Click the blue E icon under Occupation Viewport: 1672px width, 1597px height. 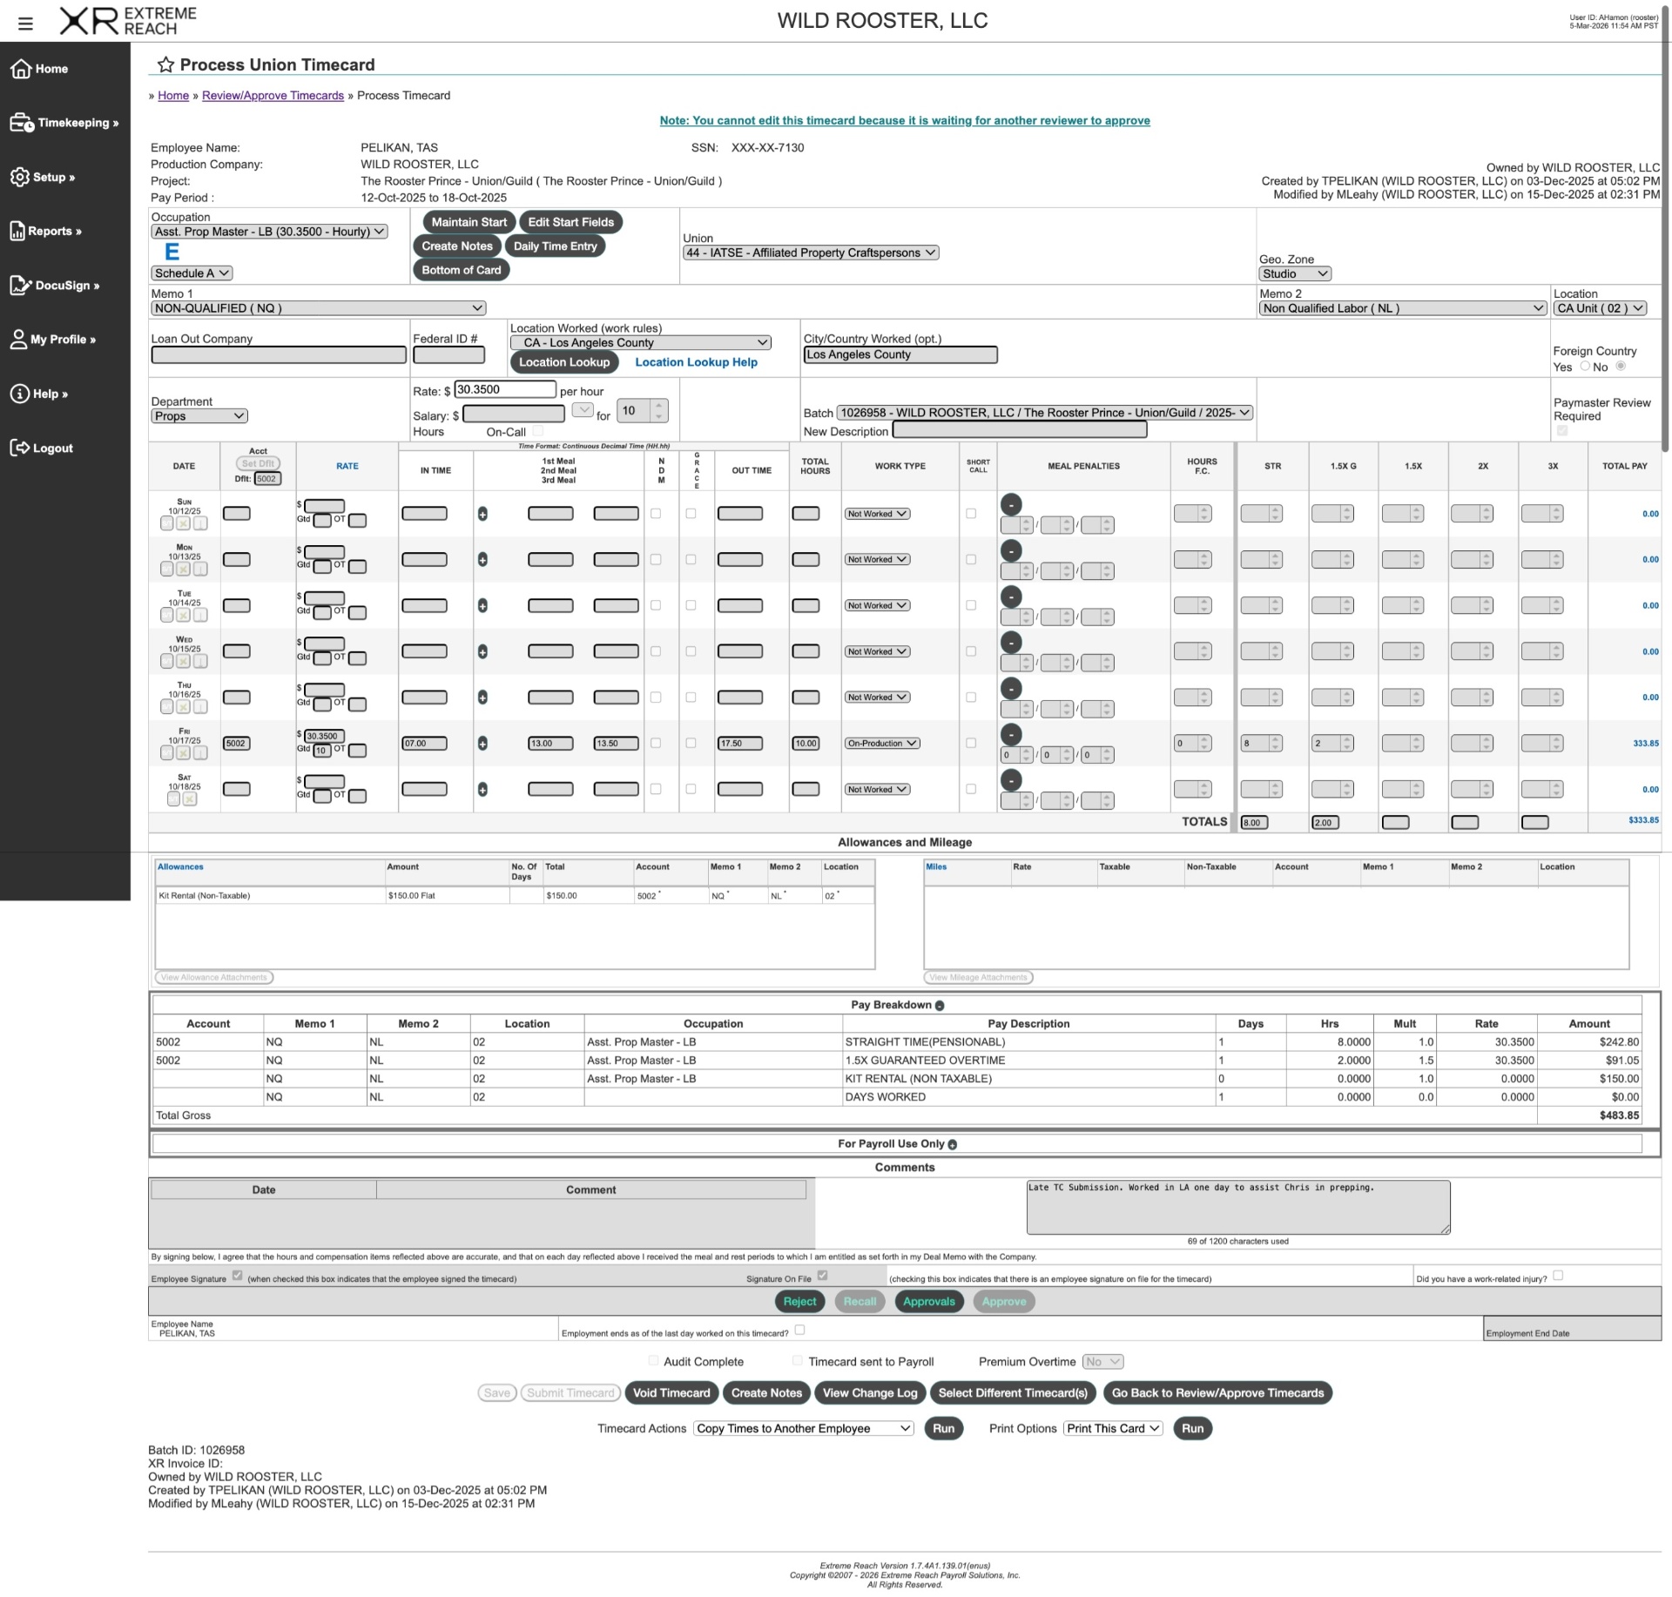(x=172, y=252)
